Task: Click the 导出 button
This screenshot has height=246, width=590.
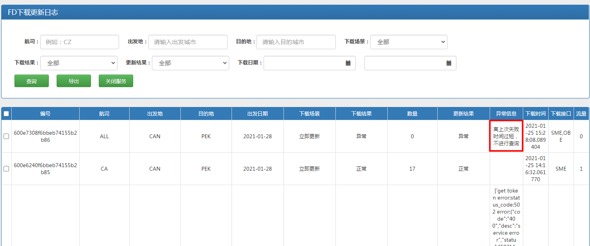Action: (74, 81)
